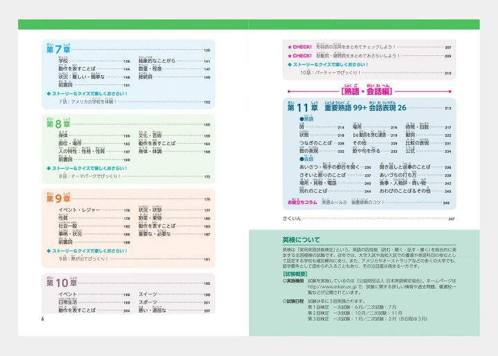Select be動詞を含む連語 entry

tap(378, 135)
